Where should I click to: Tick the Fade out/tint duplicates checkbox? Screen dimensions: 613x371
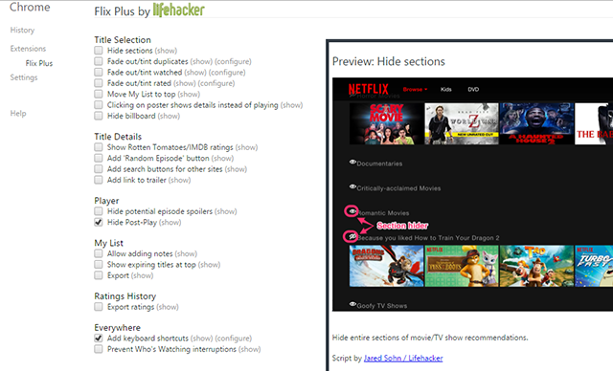point(99,61)
